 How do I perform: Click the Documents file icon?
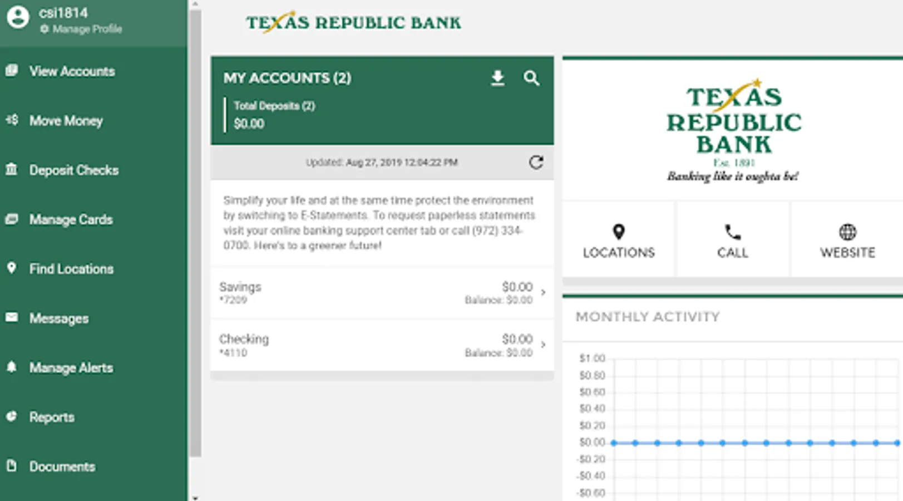point(12,465)
